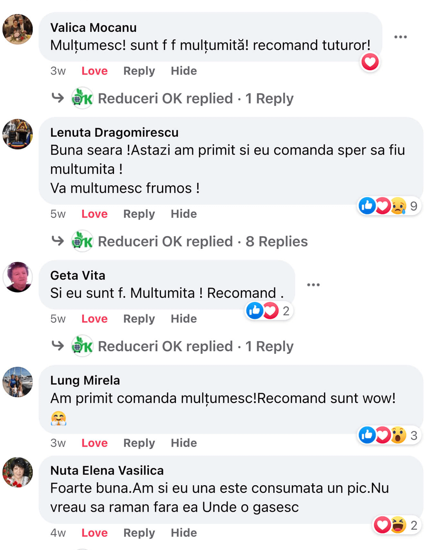This screenshot has height=550, width=430.
Task: Open Geta Vita's profile avatar
Action: [x=18, y=277]
